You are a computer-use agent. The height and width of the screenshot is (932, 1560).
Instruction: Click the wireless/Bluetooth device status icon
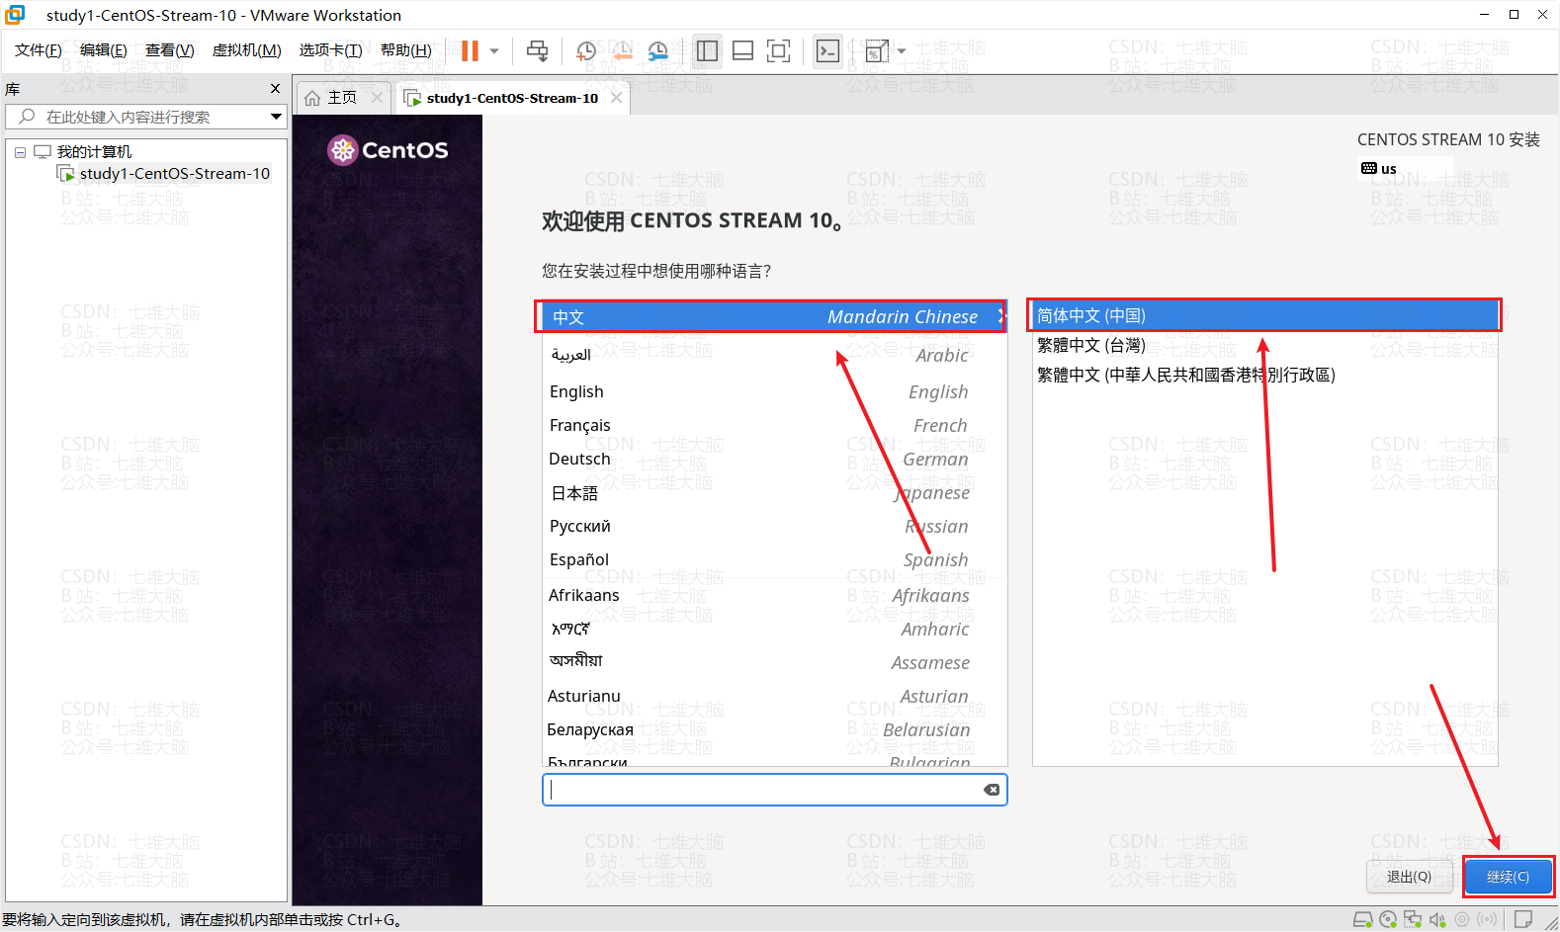pyautogui.click(x=1487, y=919)
